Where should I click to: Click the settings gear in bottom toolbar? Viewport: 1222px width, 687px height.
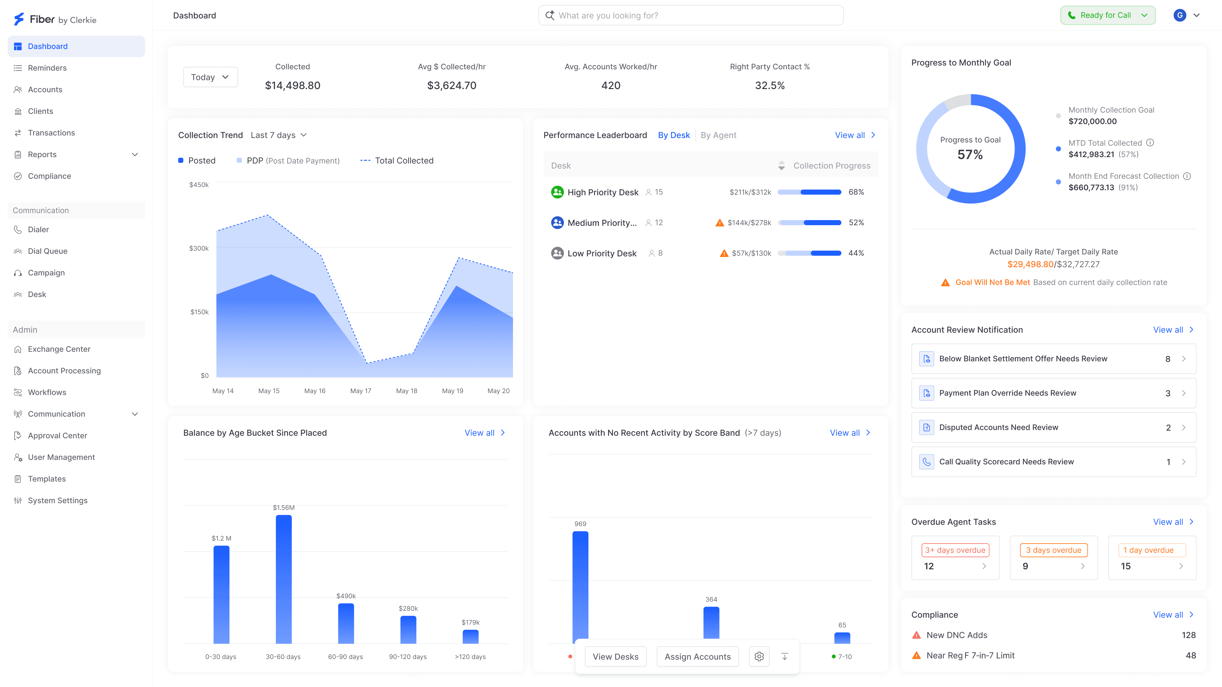coord(759,657)
